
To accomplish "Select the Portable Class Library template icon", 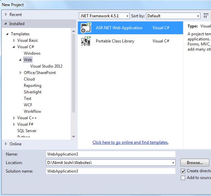I will coord(86,41).
